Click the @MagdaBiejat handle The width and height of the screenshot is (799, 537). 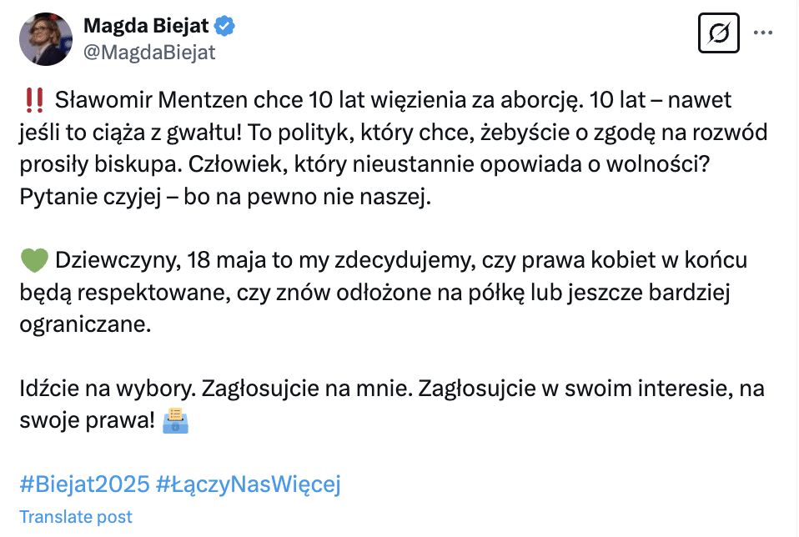tap(149, 53)
